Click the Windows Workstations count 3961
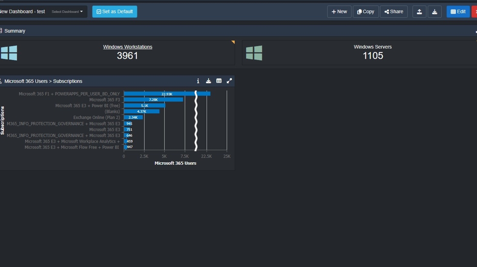The width and height of the screenshot is (477, 267). point(127,56)
